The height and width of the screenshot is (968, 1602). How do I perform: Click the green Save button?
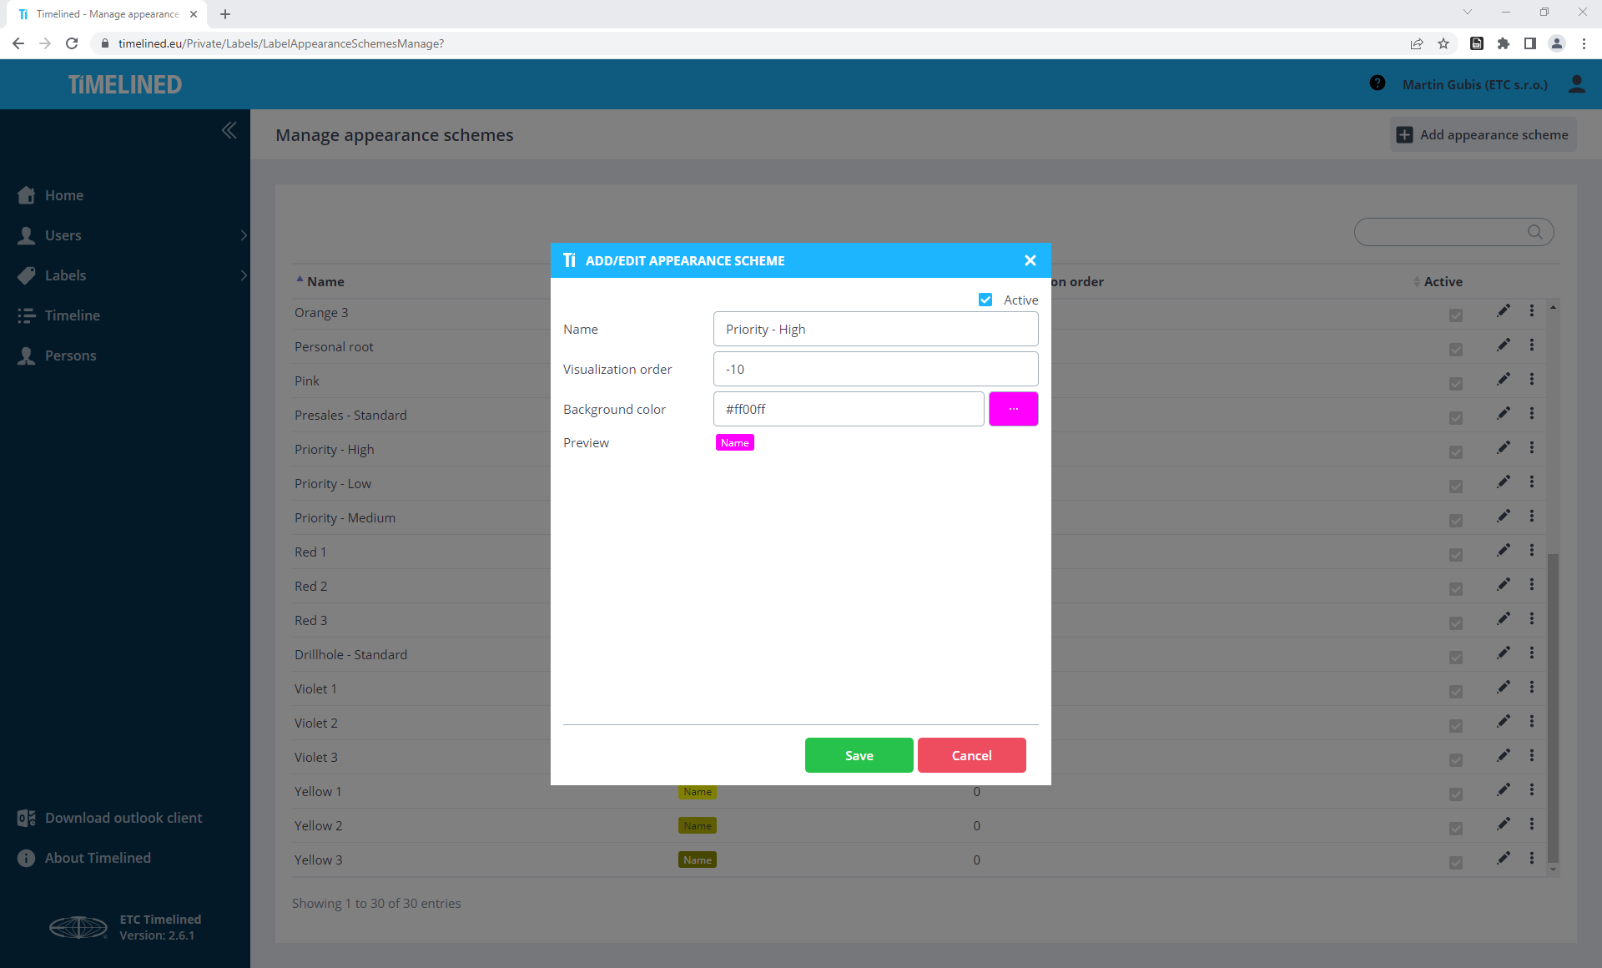click(859, 755)
